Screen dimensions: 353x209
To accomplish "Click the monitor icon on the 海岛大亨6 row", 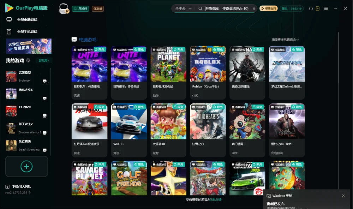I will tap(44, 98).
